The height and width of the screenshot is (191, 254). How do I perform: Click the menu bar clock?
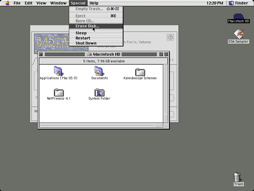point(215,3)
